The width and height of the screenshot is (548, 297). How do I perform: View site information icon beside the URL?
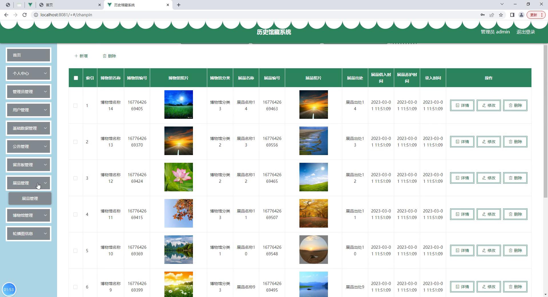36,15
